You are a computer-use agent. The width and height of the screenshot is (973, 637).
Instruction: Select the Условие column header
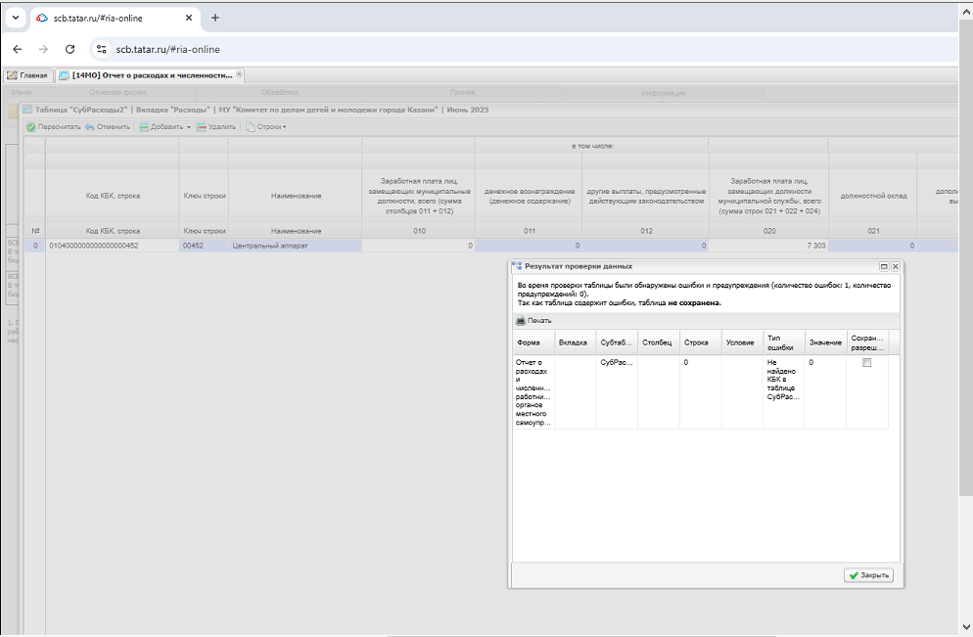pyautogui.click(x=742, y=342)
